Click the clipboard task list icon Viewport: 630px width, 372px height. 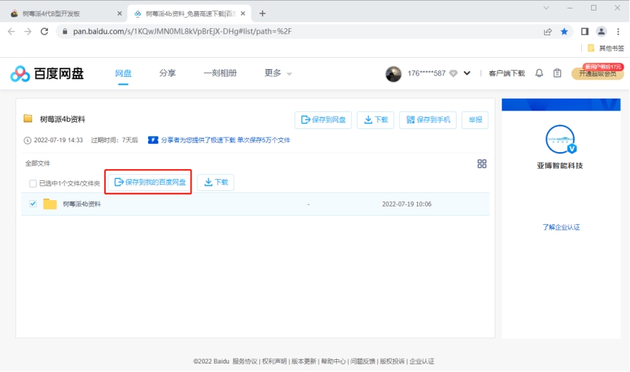(x=557, y=73)
